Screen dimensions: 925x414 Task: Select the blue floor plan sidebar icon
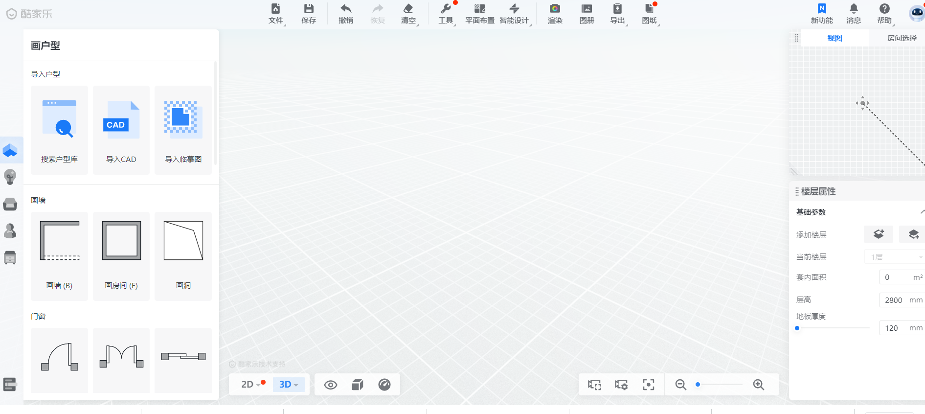coord(10,150)
